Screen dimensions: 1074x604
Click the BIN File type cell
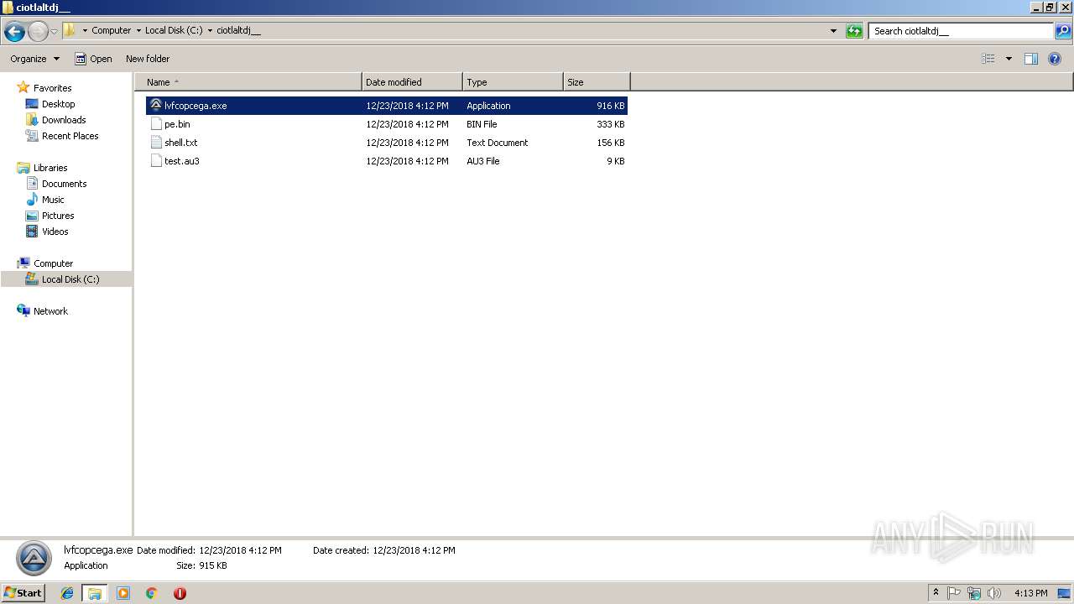coord(482,124)
